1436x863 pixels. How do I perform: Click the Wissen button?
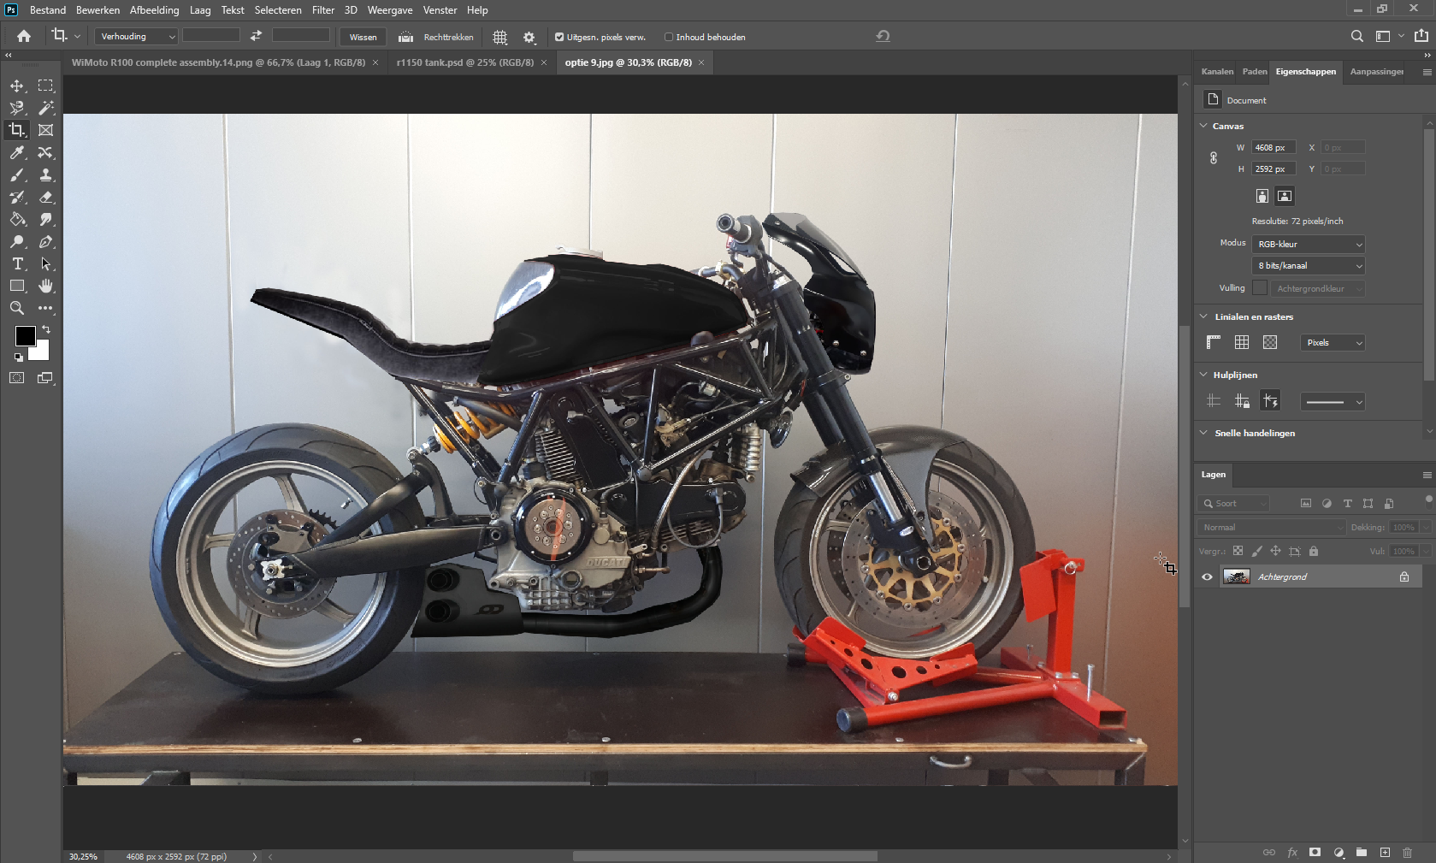tap(363, 37)
